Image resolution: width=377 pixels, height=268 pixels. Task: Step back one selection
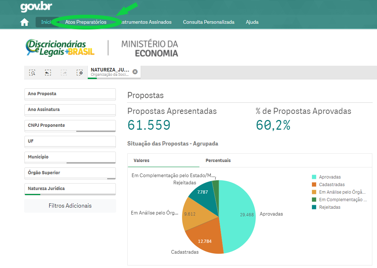48,73
